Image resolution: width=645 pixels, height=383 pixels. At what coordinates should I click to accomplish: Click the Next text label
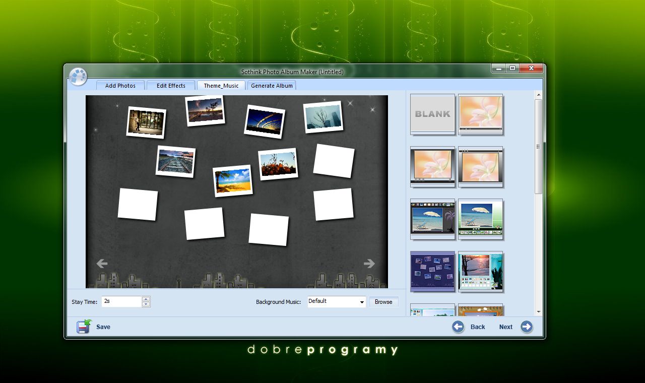click(x=506, y=327)
